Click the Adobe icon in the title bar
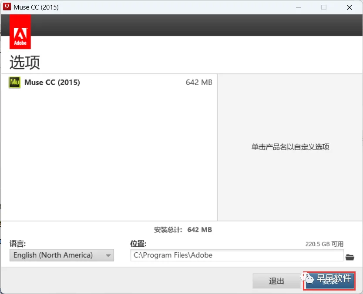 click(x=7, y=7)
